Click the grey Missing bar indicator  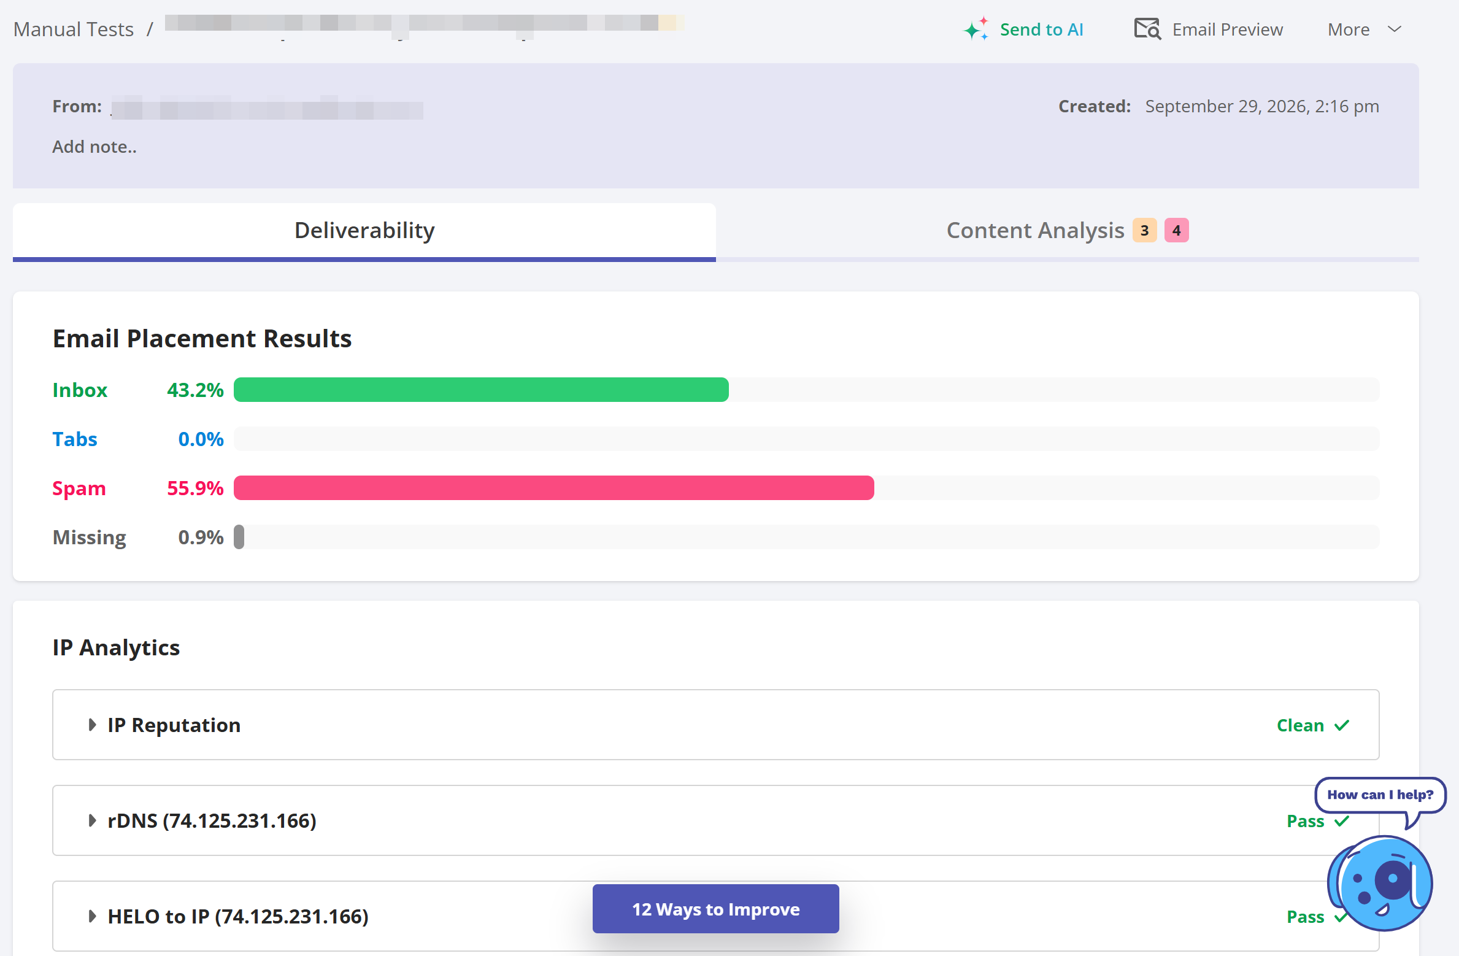pos(239,537)
